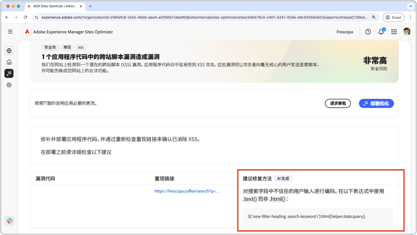Reload the page with refresh icon
The height and width of the screenshot is (235, 417).
(x=25, y=17)
